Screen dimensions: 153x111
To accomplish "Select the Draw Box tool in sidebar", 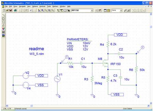I will click(3, 19).
